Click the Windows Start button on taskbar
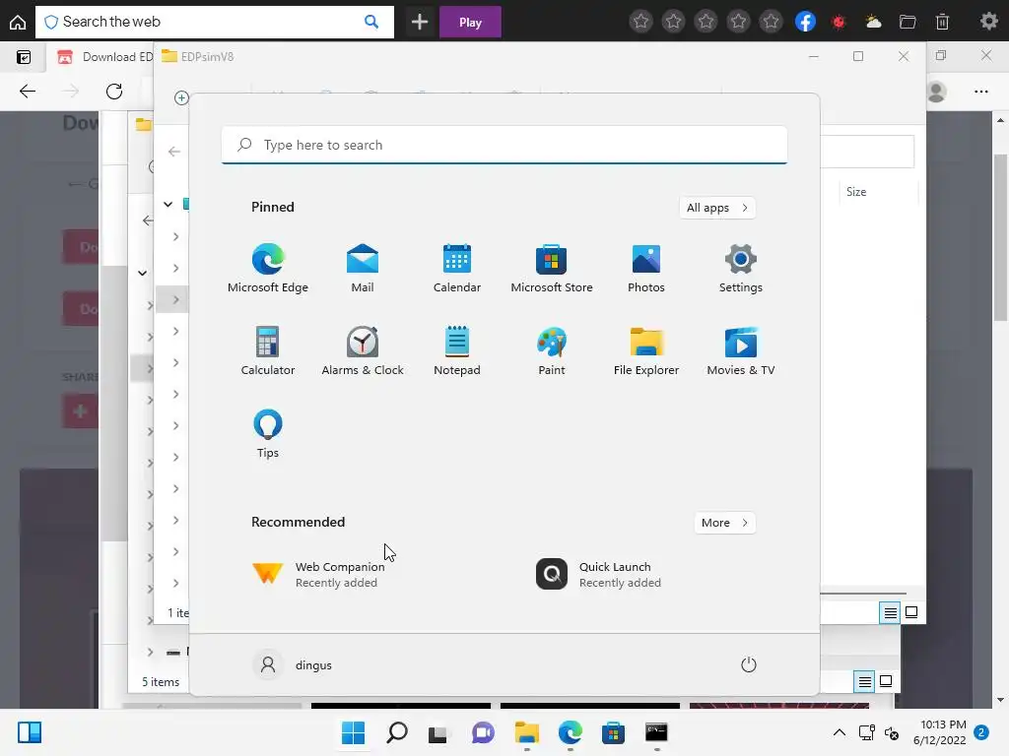The width and height of the screenshot is (1009, 756). tap(354, 732)
